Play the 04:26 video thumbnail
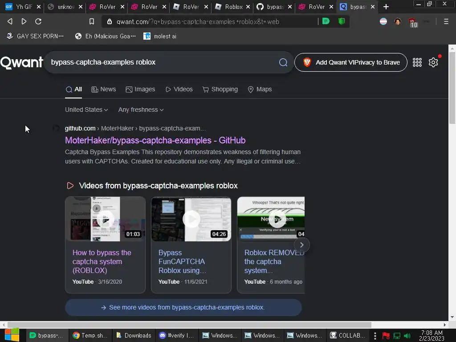The image size is (456, 342). coord(191,219)
